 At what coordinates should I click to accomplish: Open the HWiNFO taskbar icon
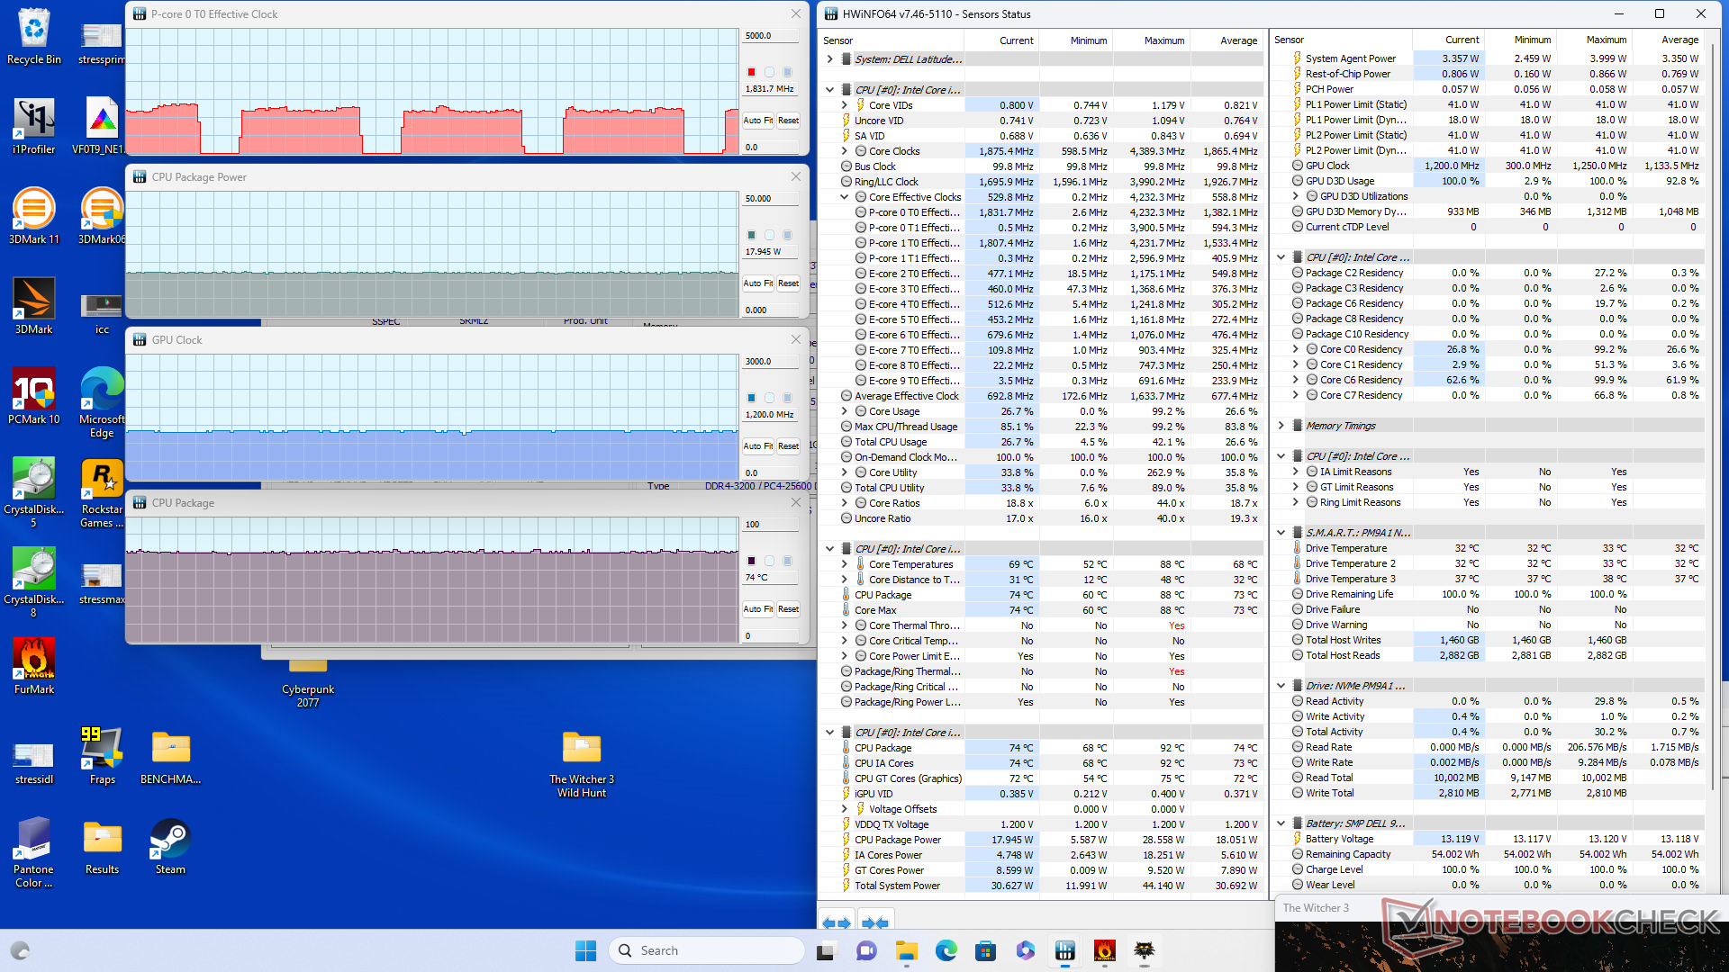pyautogui.click(x=1065, y=950)
